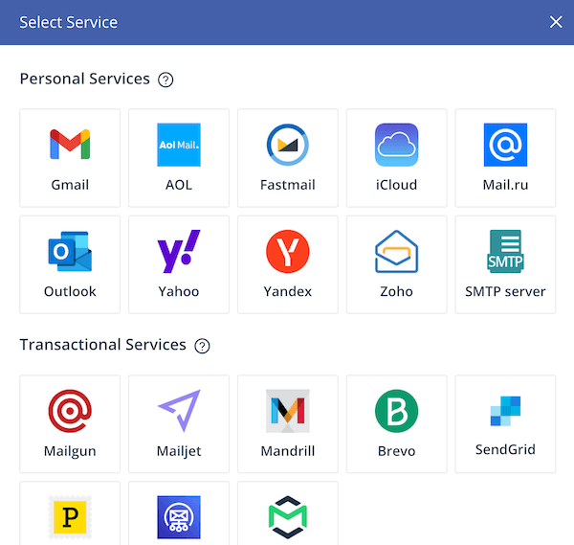Viewport: 574px width, 545px height.
Task: Click help icon beside Personal Services
Action: (166, 79)
